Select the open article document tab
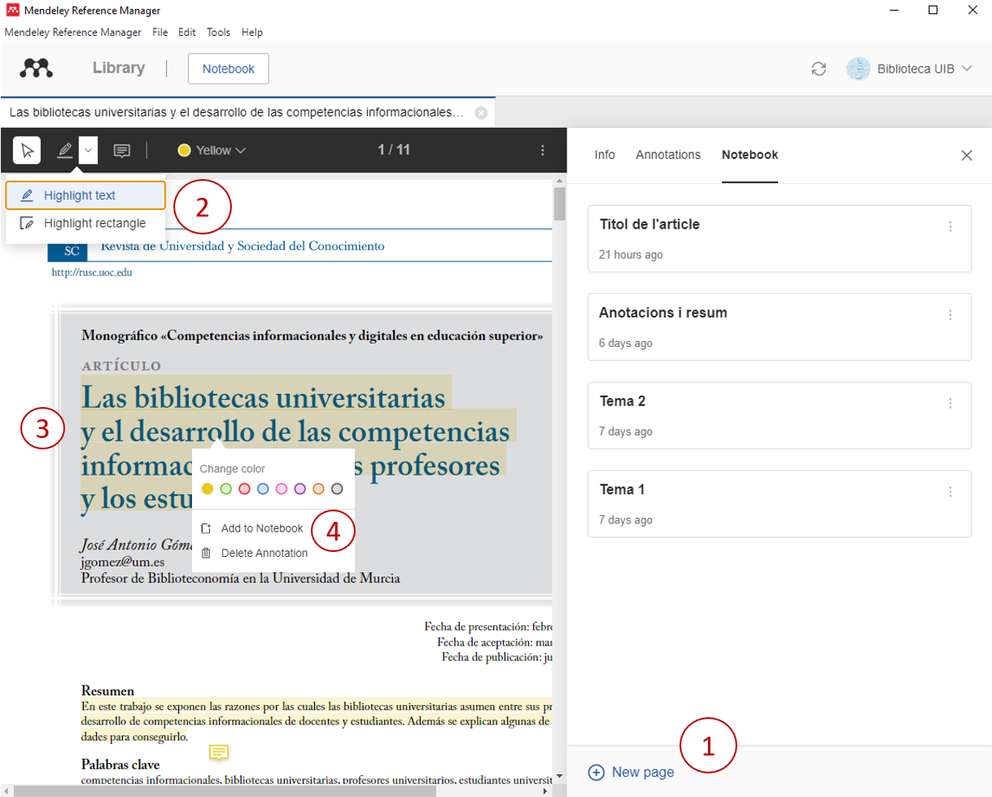Viewport: 992px width, 797px height. click(x=247, y=112)
